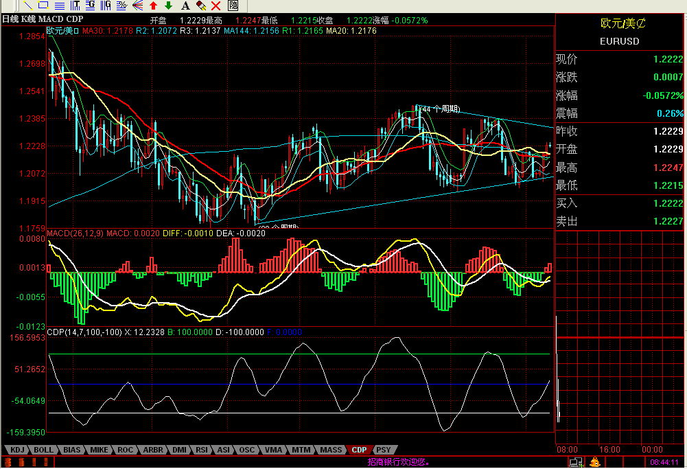
Task: Select the rectangle drawing tool
Action: (x=43, y=5)
